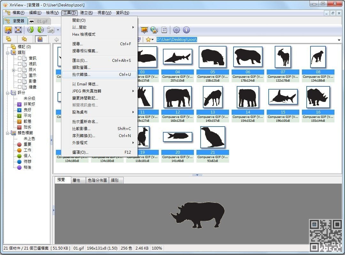This screenshot has height=255, width=345.
Task: Click the fullscreen view toolbar icon
Action: 18,30
